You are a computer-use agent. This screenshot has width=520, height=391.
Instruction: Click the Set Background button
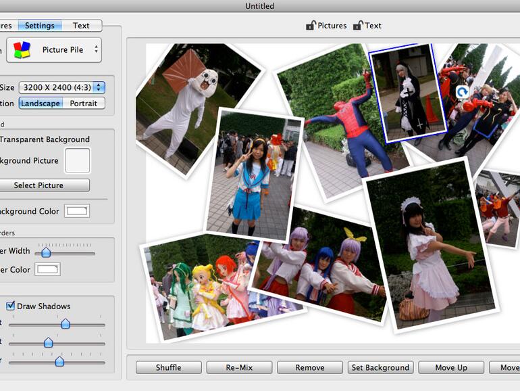[380, 367]
